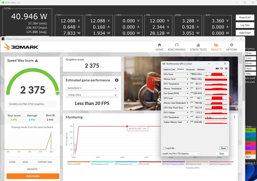257x181 pixels.
Task: Open the CPU Temperature sensor dropdown
Action: 187,117
